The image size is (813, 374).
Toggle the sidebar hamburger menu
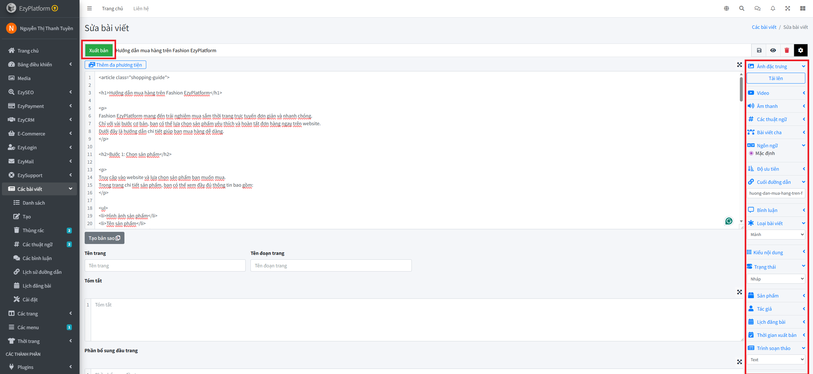(89, 9)
